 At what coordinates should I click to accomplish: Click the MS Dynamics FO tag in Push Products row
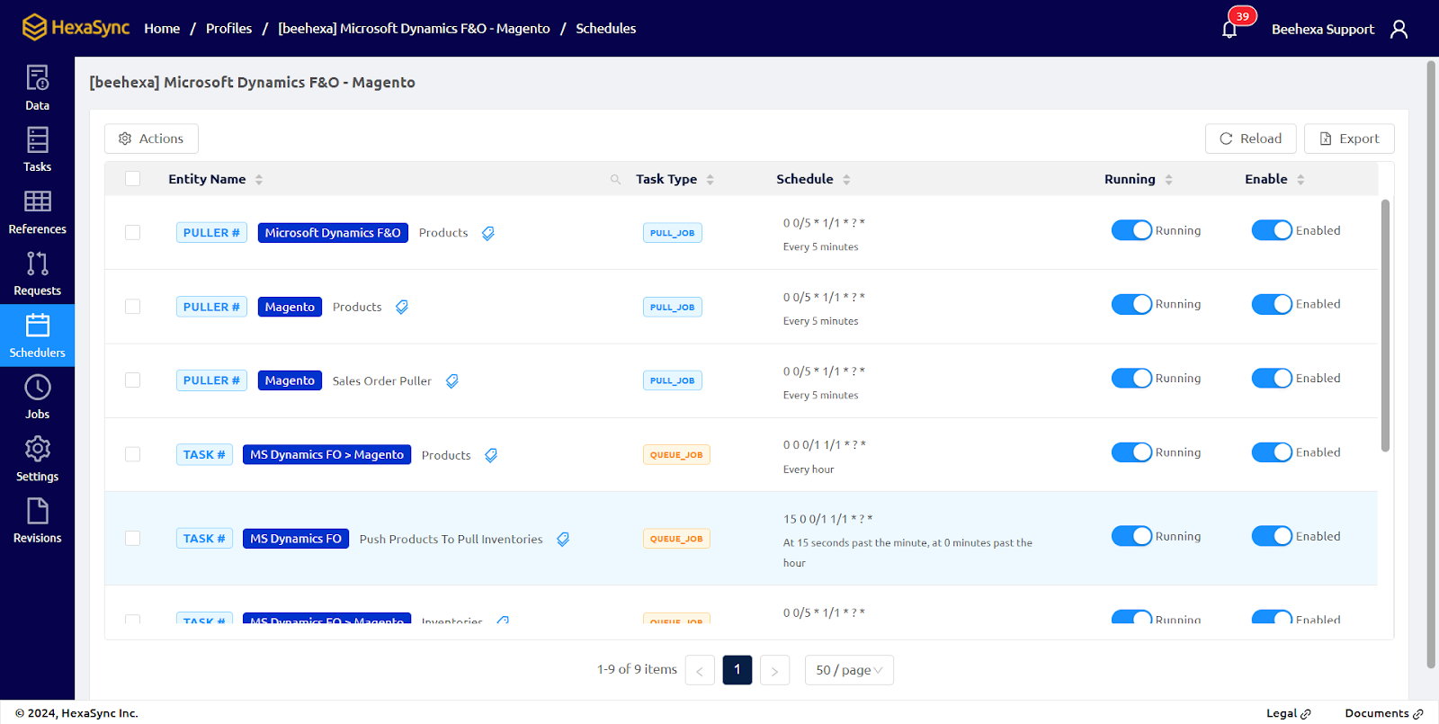296,539
